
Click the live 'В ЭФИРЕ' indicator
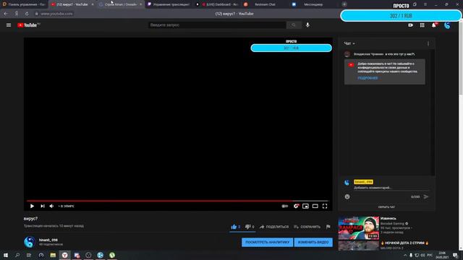pos(67,206)
